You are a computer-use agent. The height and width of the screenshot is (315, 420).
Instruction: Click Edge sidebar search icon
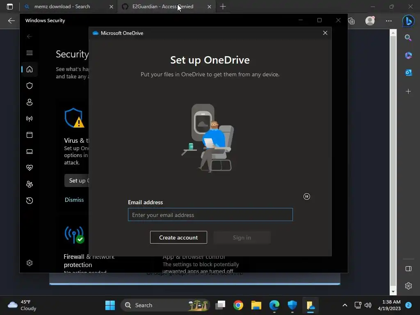(408, 38)
